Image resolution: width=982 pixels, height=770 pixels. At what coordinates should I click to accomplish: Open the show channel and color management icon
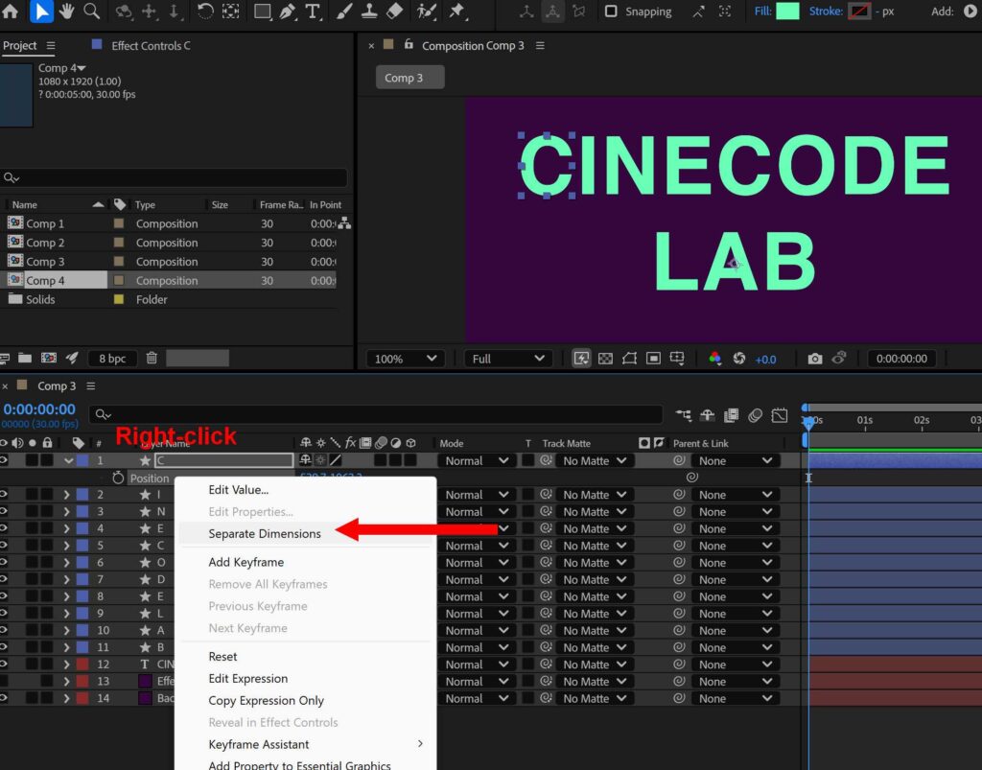[715, 359]
